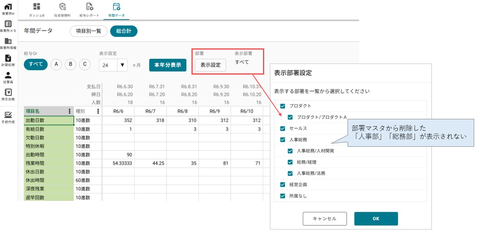This screenshot has width=477, height=232.
Task: Switch to the 給与レポート tab
Action: (x=89, y=10)
